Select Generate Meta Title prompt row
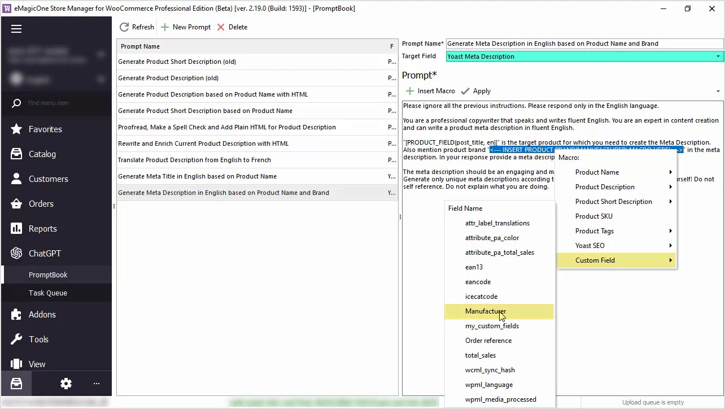725x409 pixels. 197,176
